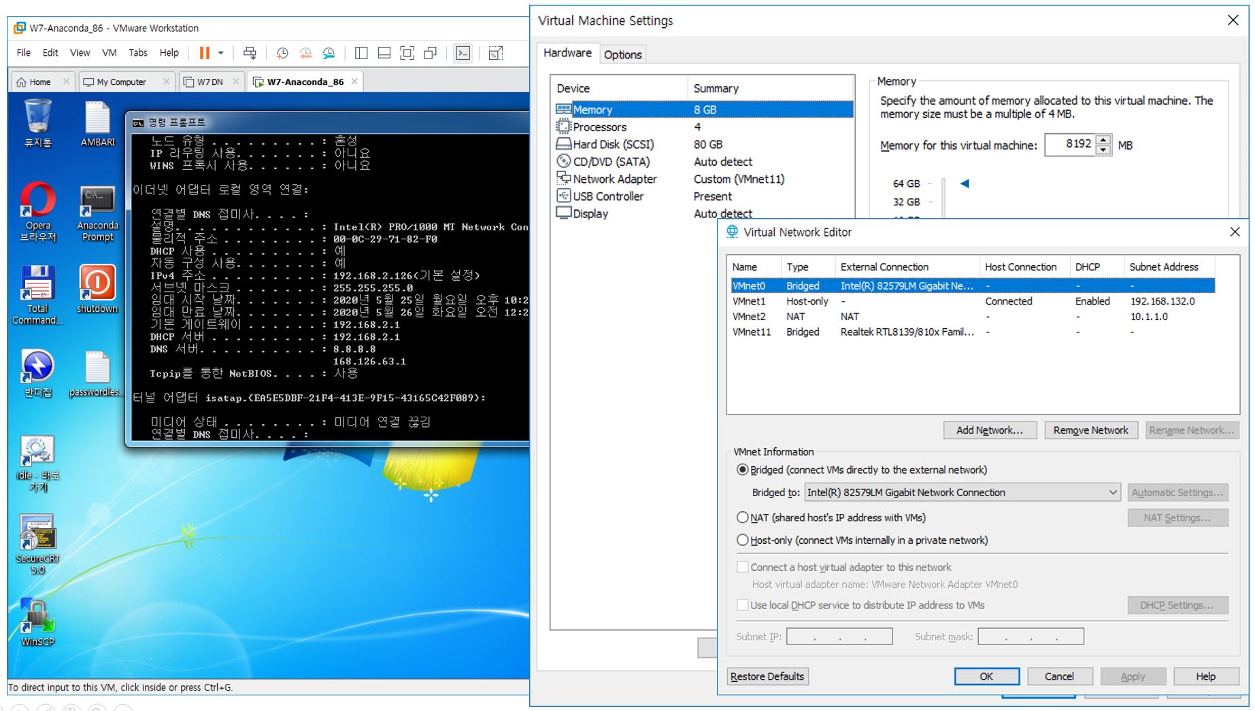Select the idle shortcut desktop icon
This screenshot has width=1255, height=711.
pos(38,464)
